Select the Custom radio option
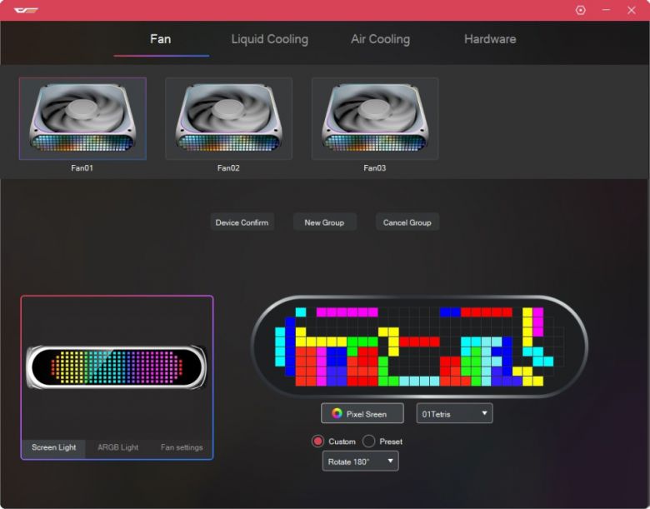This screenshot has width=650, height=509. point(317,441)
